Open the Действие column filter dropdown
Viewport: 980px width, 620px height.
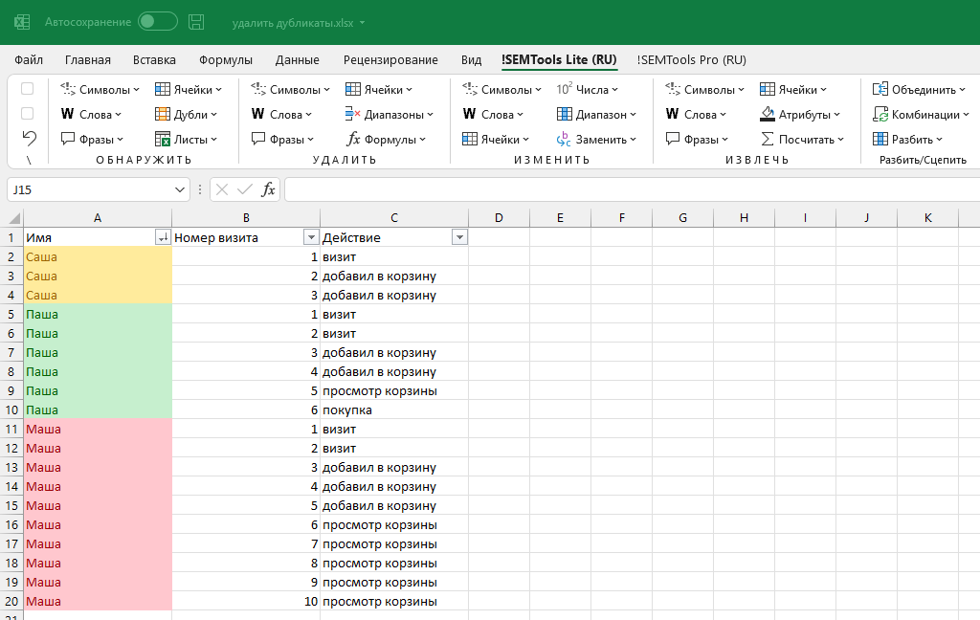tap(459, 237)
